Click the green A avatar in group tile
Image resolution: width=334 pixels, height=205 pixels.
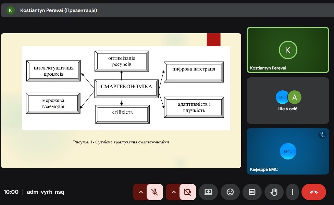coord(295,97)
